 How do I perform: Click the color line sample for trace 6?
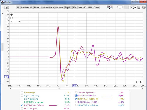coord(107,99)
